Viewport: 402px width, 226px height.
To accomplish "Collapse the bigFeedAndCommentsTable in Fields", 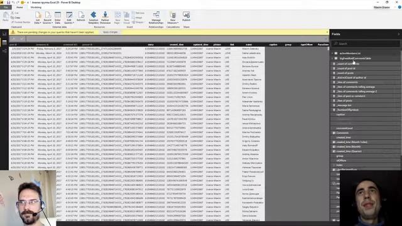I will tap(332, 58).
